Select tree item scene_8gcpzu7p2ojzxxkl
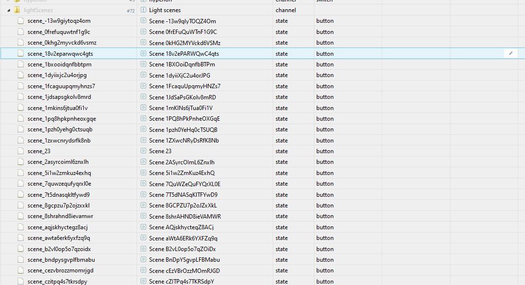The image size is (525, 285). (x=59, y=206)
